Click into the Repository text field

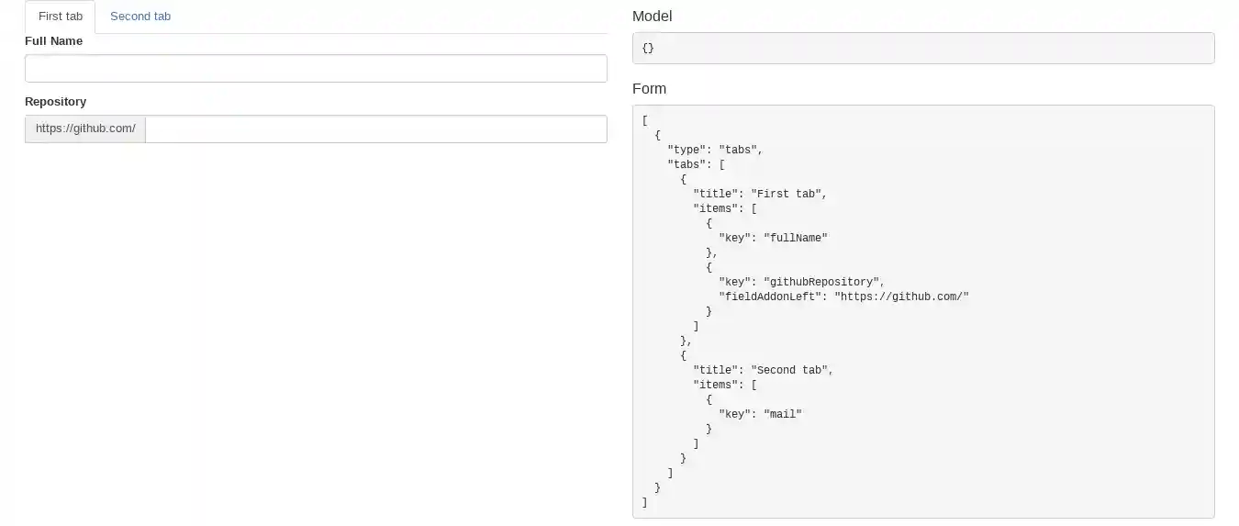376,129
